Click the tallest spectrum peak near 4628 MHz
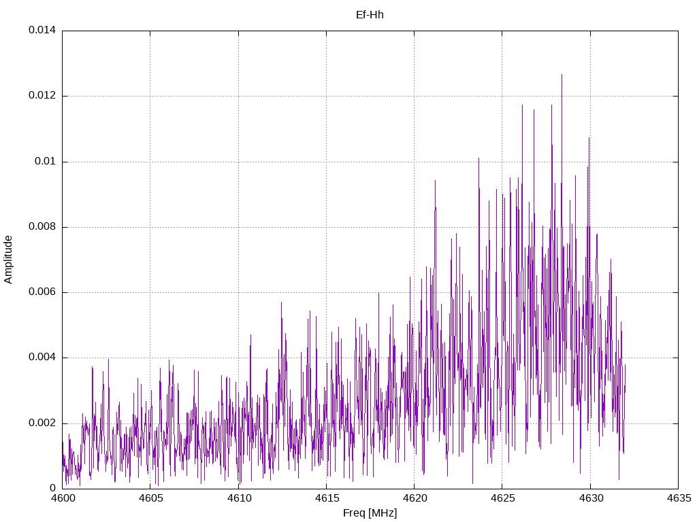The height and width of the screenshot is (522, 697). click(562, 75)
